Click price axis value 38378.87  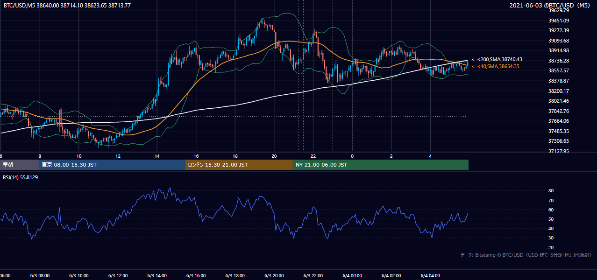(x=558, y=81)
